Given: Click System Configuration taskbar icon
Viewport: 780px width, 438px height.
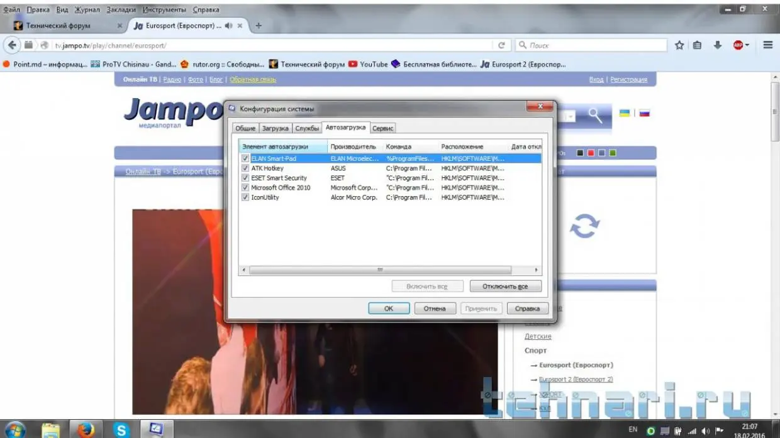Looking at the screenshot, I should (x=157, y=430).
